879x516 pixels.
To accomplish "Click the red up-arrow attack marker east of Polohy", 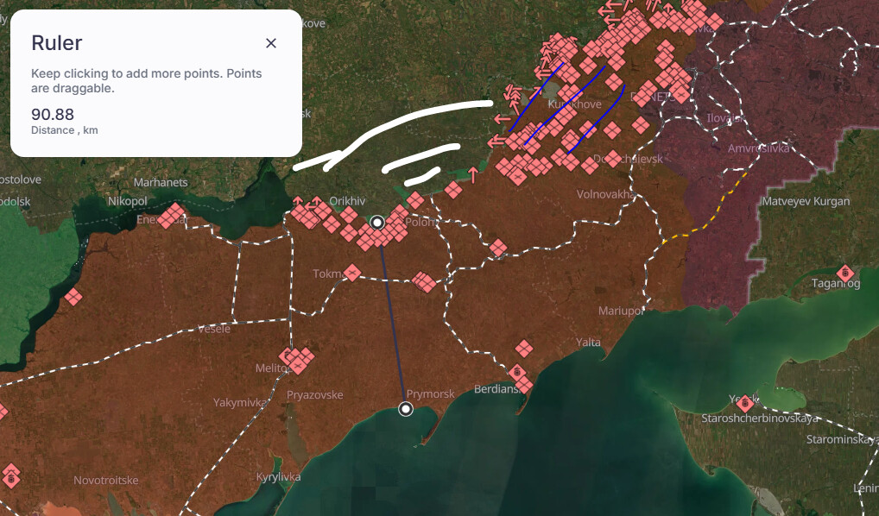I will [x=473, y=175].
